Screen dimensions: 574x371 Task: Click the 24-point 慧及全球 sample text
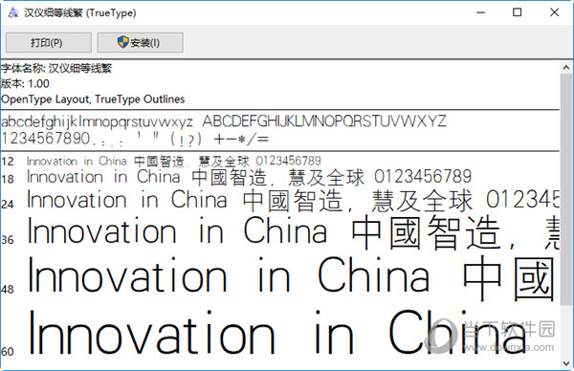click(x=422, y=201)
